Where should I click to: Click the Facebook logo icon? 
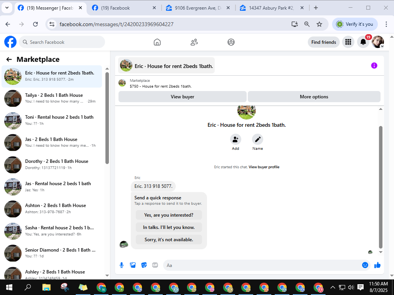pos(10,42)
